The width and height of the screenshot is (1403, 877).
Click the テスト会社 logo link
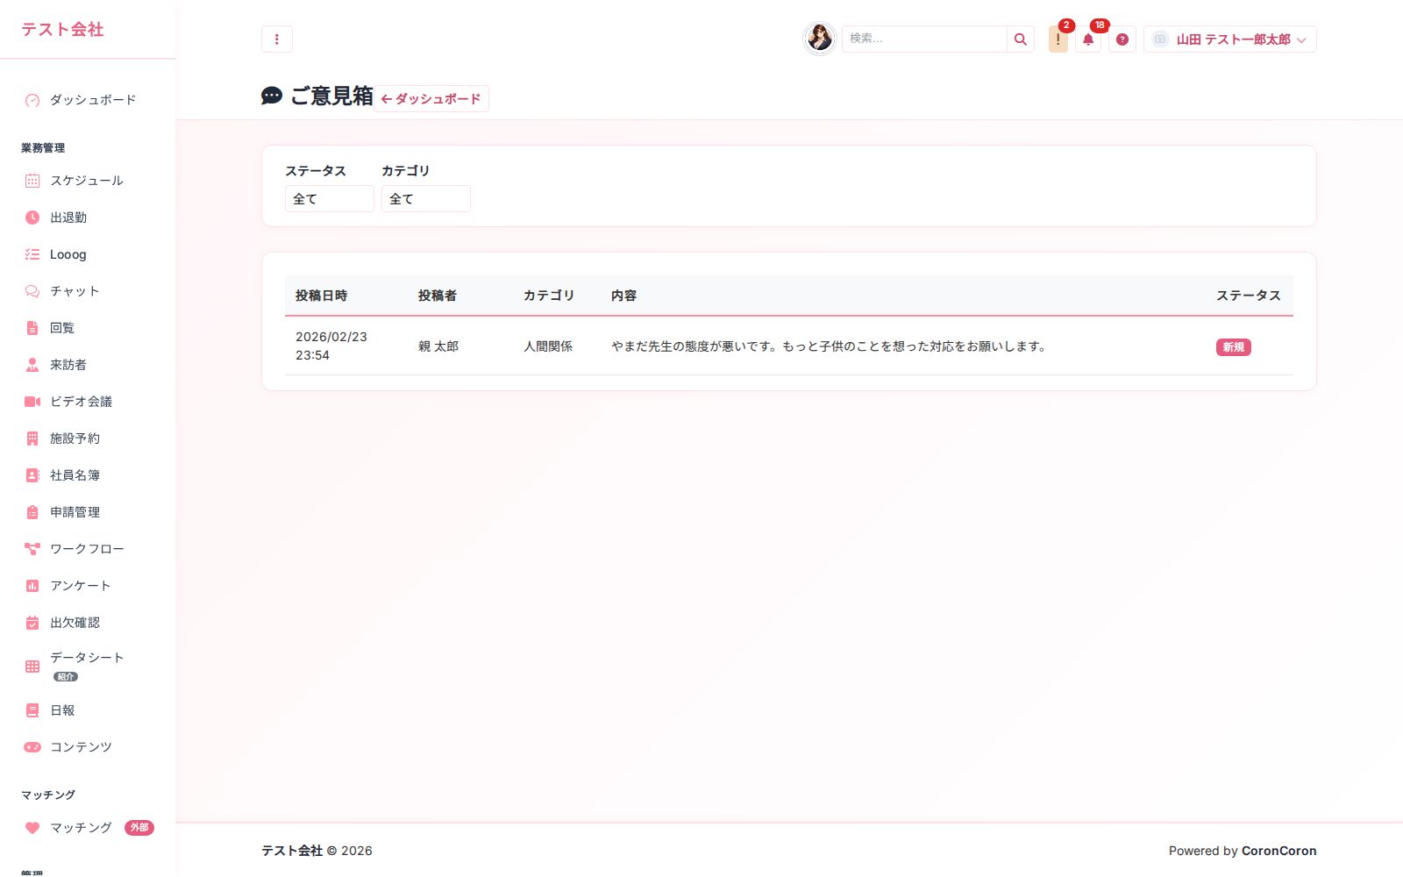pyautogui.click(x=62, y=30)
